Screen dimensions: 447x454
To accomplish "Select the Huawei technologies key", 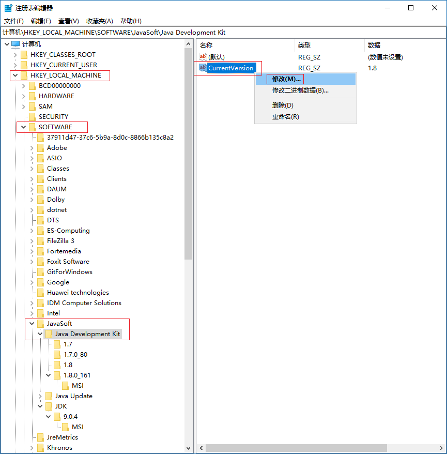I will click(78, 293).
